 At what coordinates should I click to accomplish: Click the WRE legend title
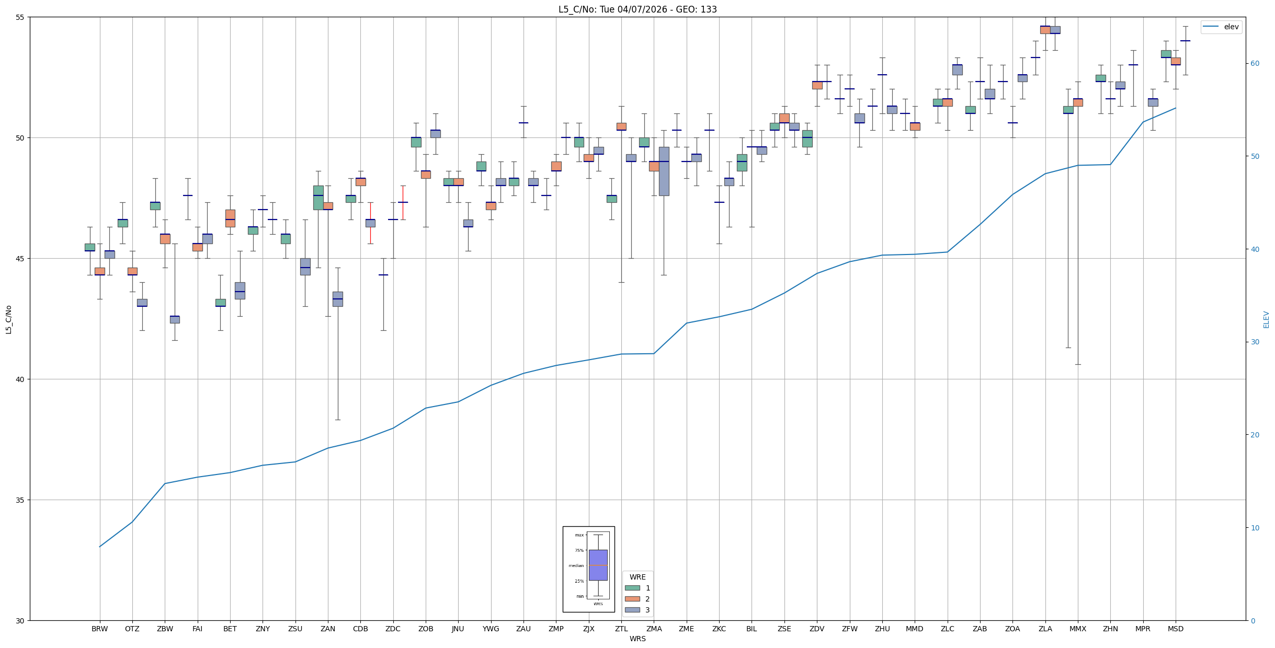pyautogui.click(x=637, y=577)
